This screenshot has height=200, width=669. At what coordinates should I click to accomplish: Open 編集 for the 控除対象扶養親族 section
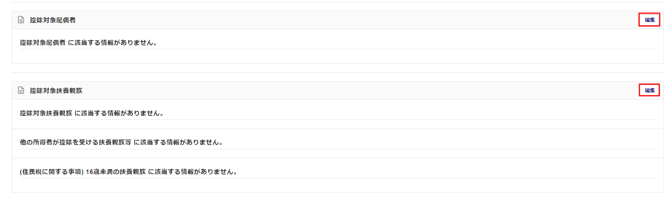650,90
